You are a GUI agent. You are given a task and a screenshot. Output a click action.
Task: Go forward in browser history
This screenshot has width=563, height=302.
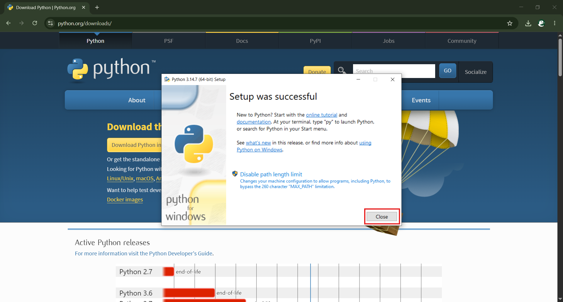point(21,23)
